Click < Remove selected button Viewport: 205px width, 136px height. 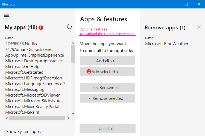pos(108,98)
